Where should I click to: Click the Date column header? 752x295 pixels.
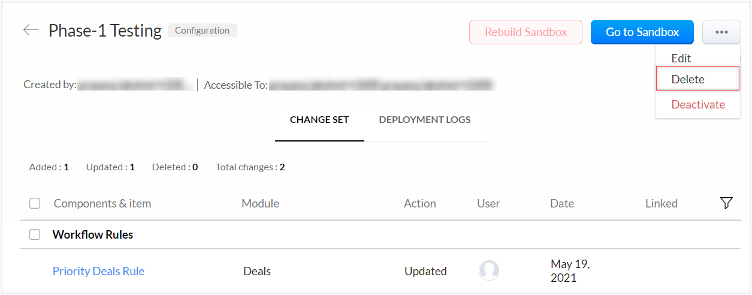click(562, 203)
